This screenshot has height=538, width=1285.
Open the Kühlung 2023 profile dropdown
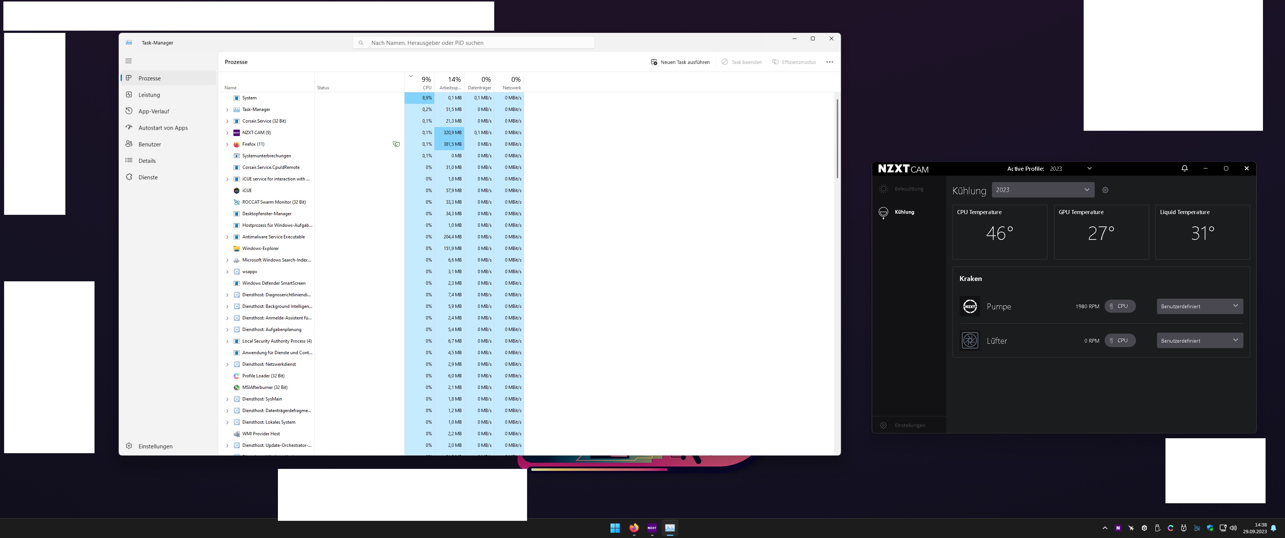pos(1043,190)
